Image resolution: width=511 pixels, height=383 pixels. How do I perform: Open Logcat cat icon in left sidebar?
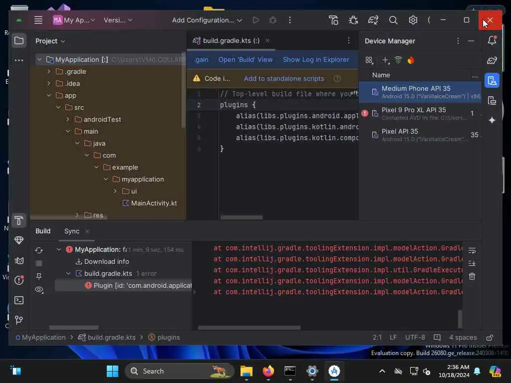[x=19, y=260]
